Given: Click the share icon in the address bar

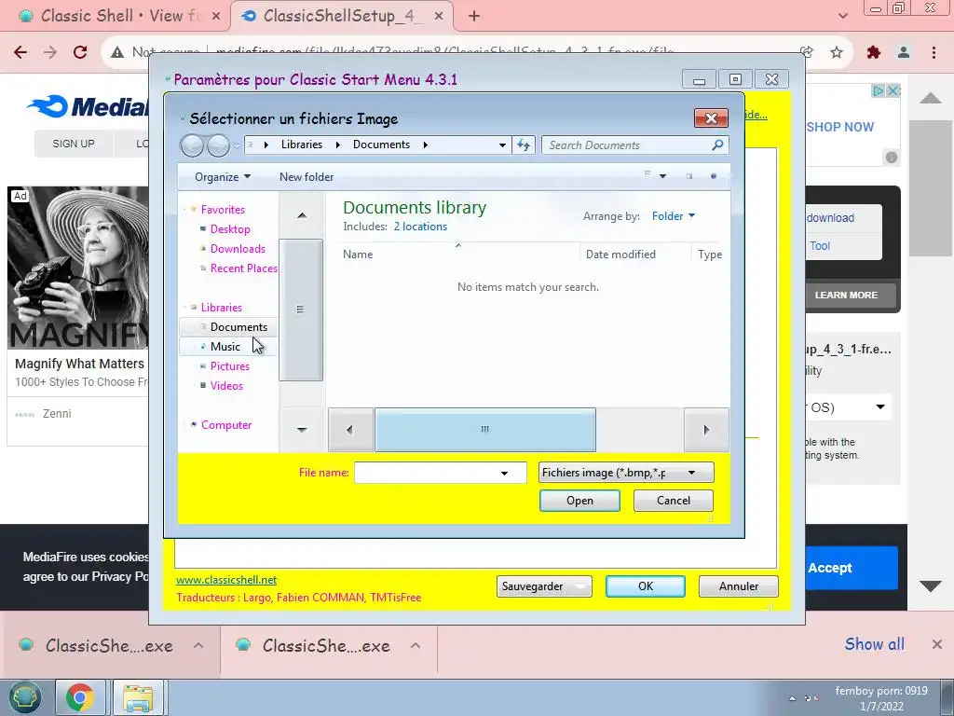Looking at the screenshot, I should click(807, 52).
